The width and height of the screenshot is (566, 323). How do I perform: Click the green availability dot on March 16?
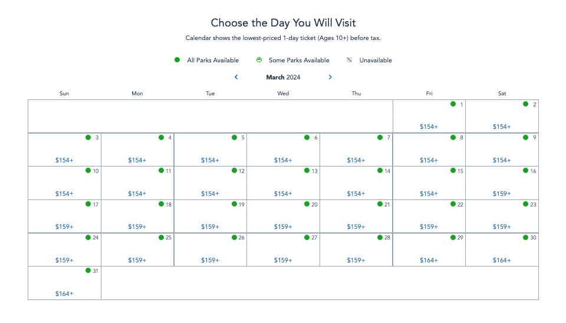tap(525, 171)
